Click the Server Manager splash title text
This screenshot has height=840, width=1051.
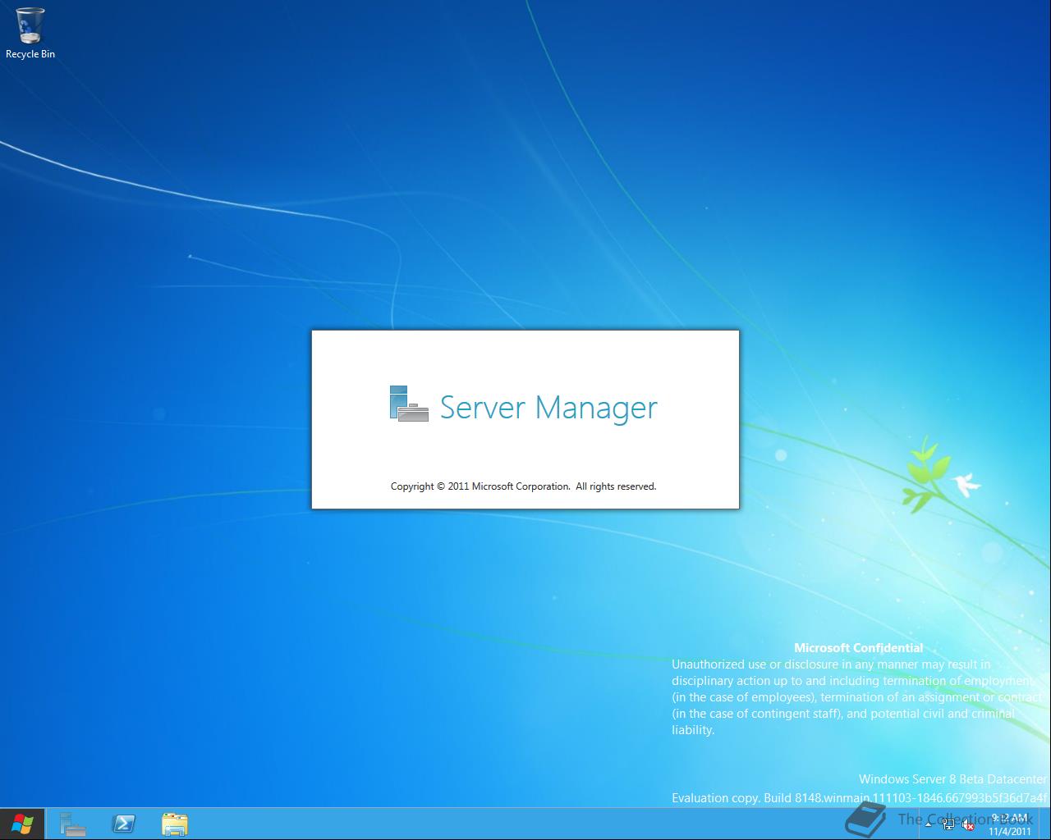pos(548,407)
